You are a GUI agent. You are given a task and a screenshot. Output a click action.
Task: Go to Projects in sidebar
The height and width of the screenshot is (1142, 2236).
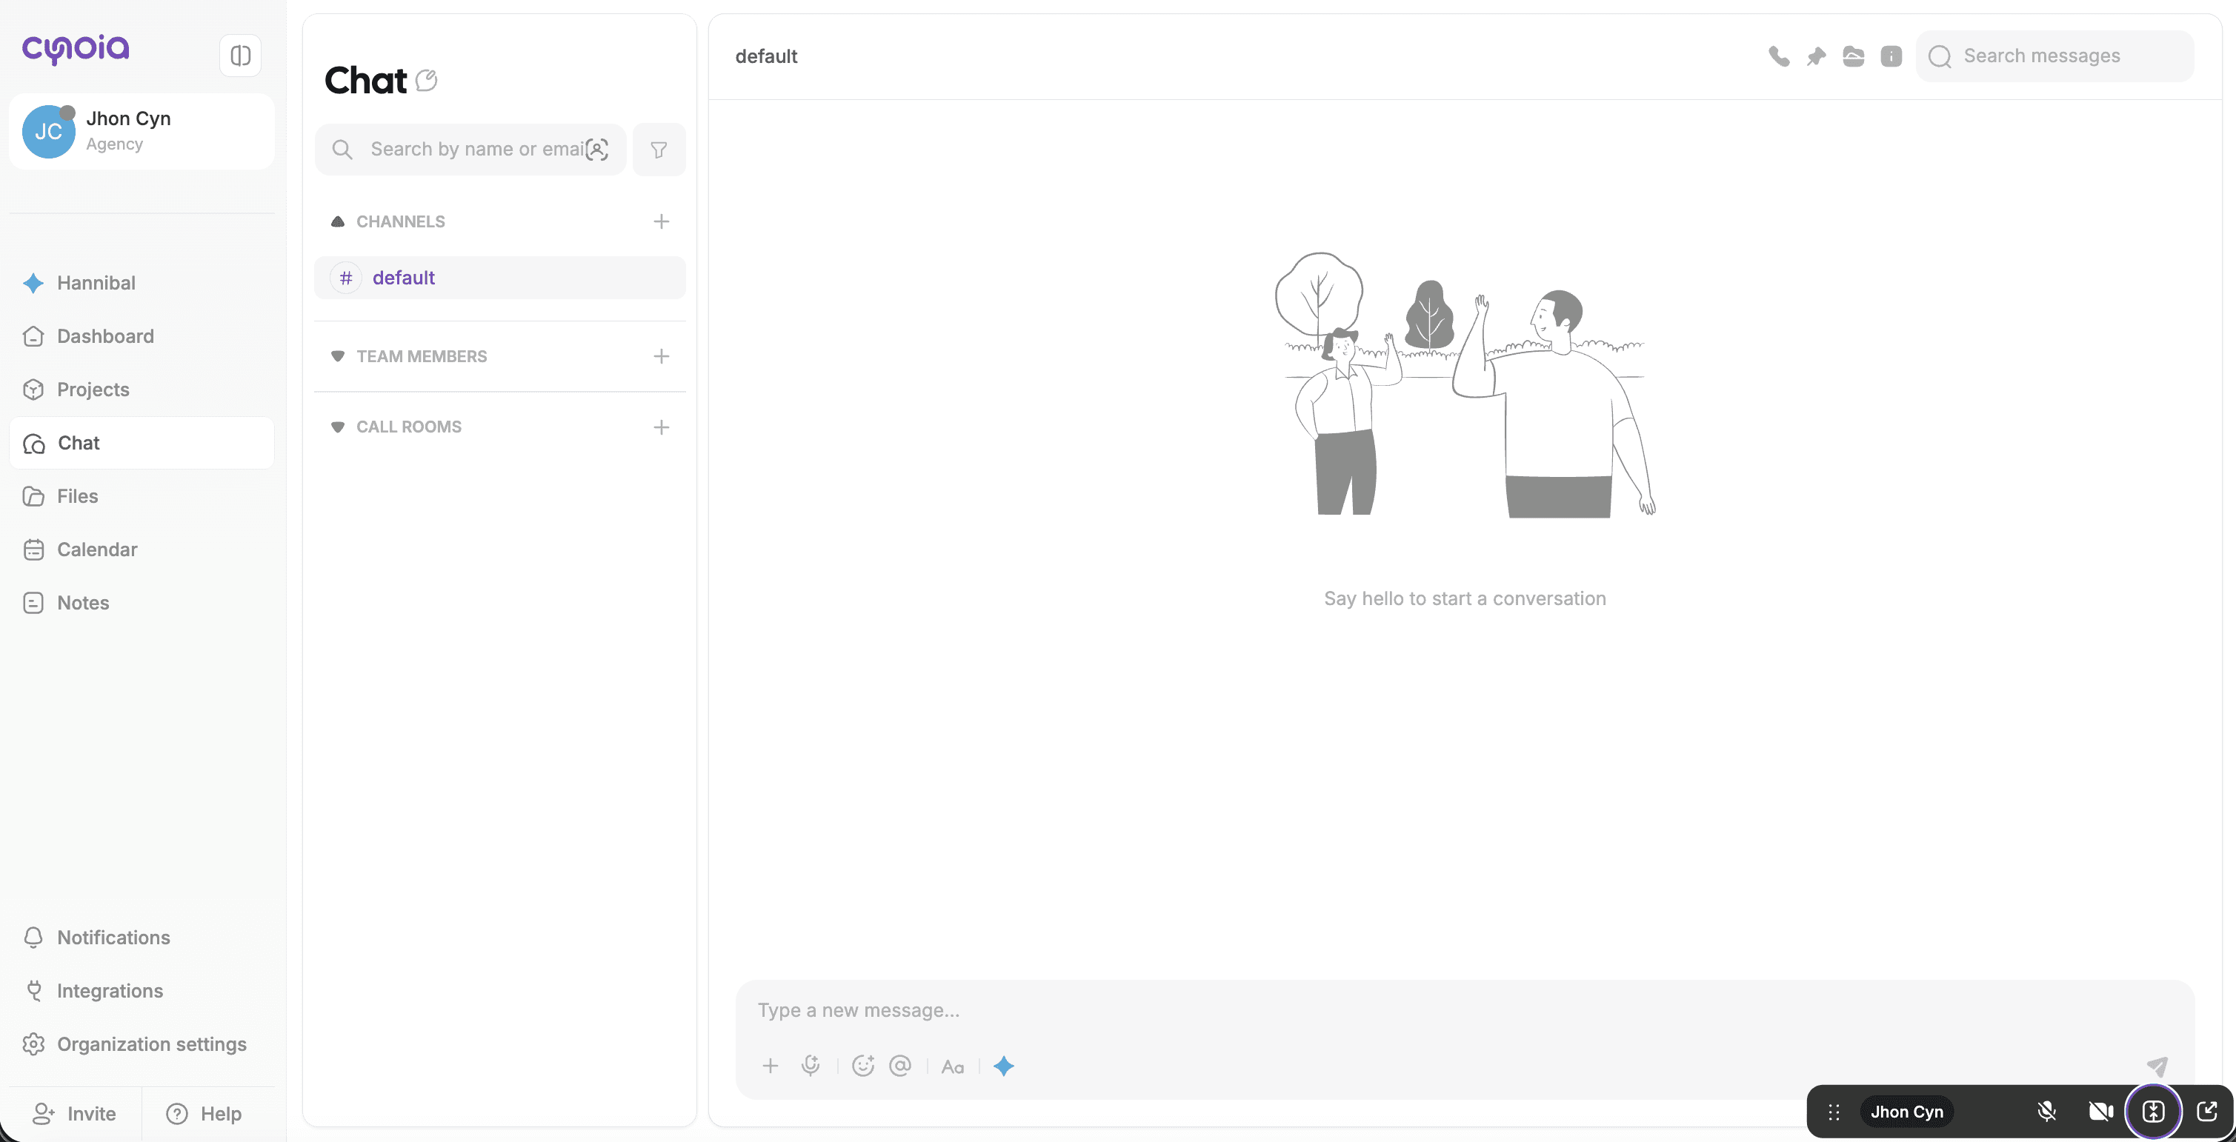coord(93,390)
